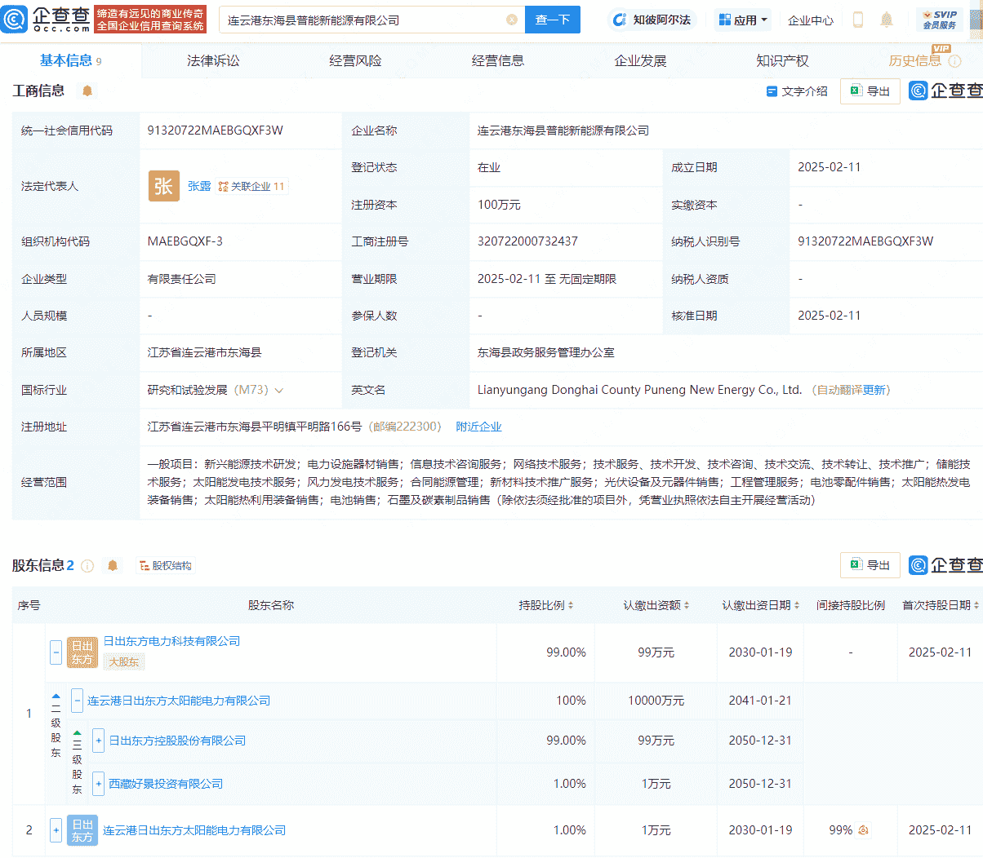
Task: Expand 日出东方控股股份有限公司 shareholder row
Action: [x=98, y=740]
